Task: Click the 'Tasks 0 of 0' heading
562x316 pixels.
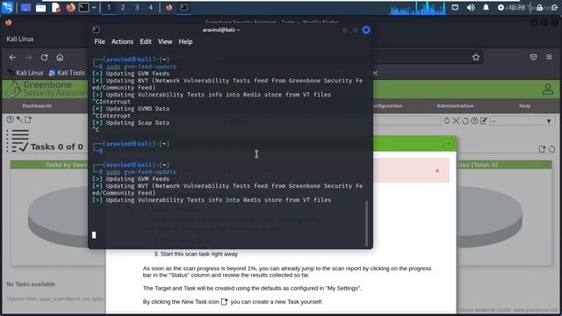Action: [56, 147]
